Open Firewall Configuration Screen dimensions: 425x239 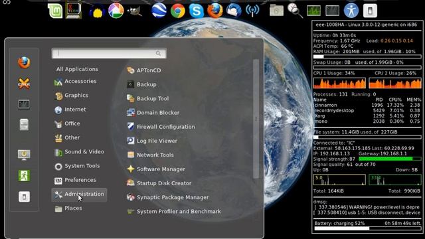161,127
